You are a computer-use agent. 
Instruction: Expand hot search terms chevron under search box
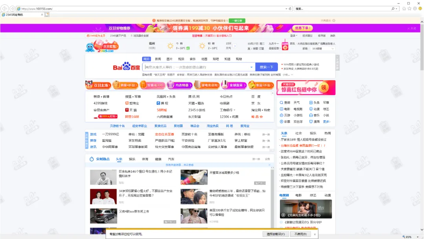tap(292, 75)
